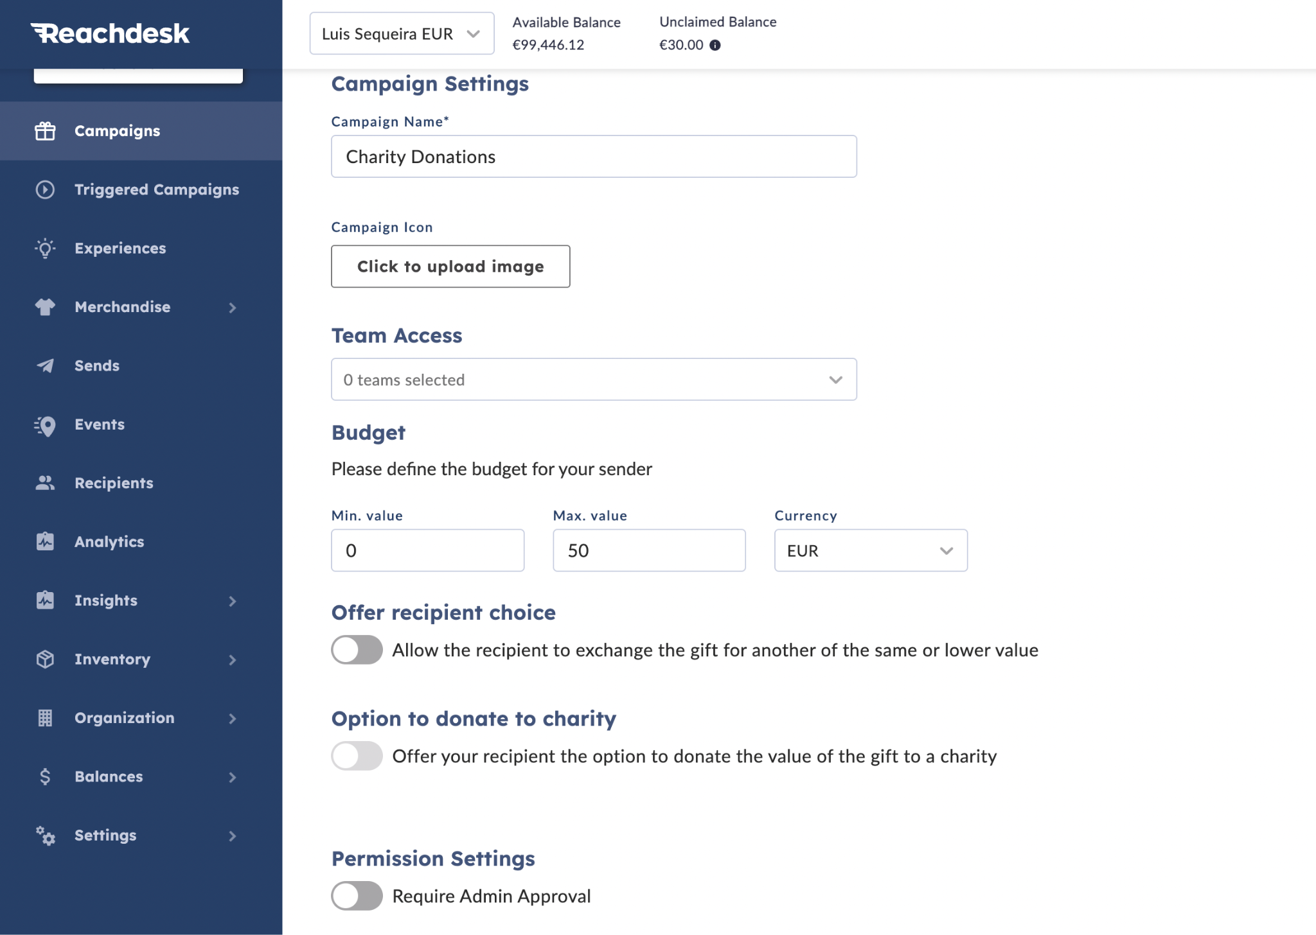Click to upload image button
This screenshot has height=935, width=1316.
450,267
